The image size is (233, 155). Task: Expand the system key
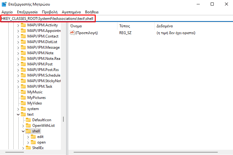pos(18,109)
